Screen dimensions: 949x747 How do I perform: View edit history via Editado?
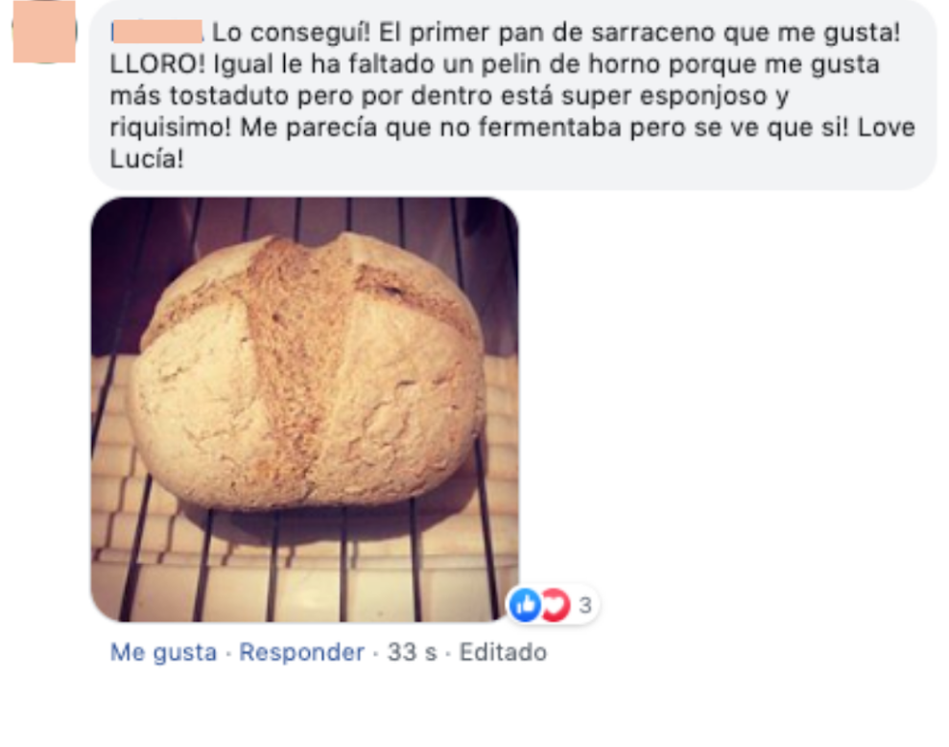pos(503,652)
